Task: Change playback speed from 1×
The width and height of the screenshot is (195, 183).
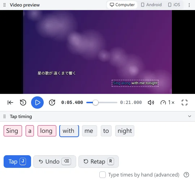Action: tap(168, 103)
